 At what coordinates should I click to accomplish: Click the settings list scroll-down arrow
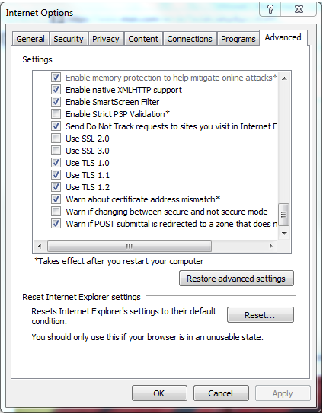(x=284, y=233)
